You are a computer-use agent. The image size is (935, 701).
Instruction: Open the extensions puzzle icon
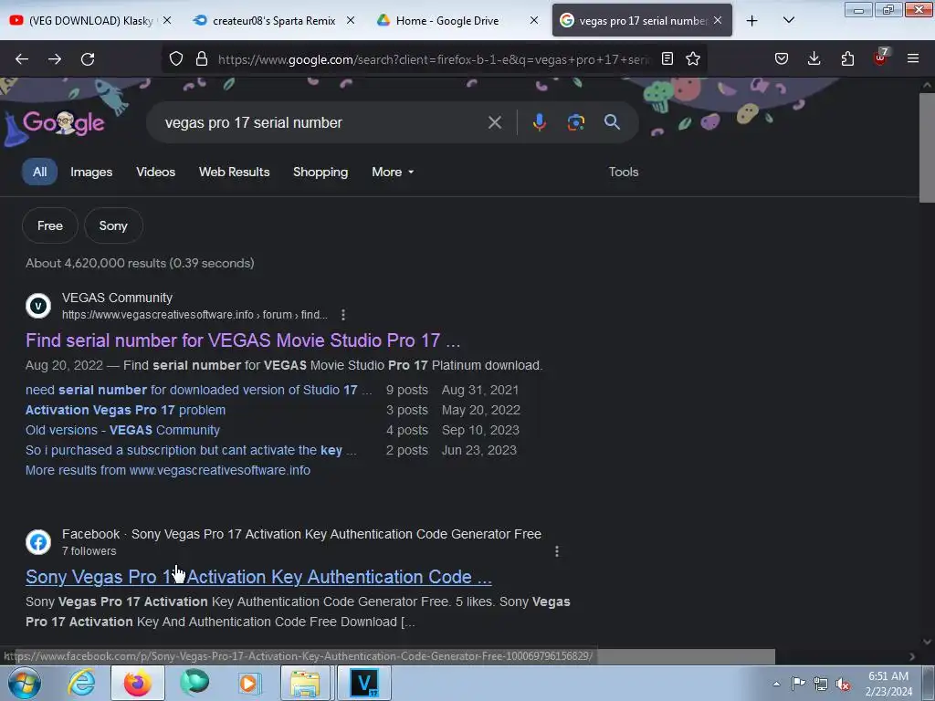(x=847, y=59)
